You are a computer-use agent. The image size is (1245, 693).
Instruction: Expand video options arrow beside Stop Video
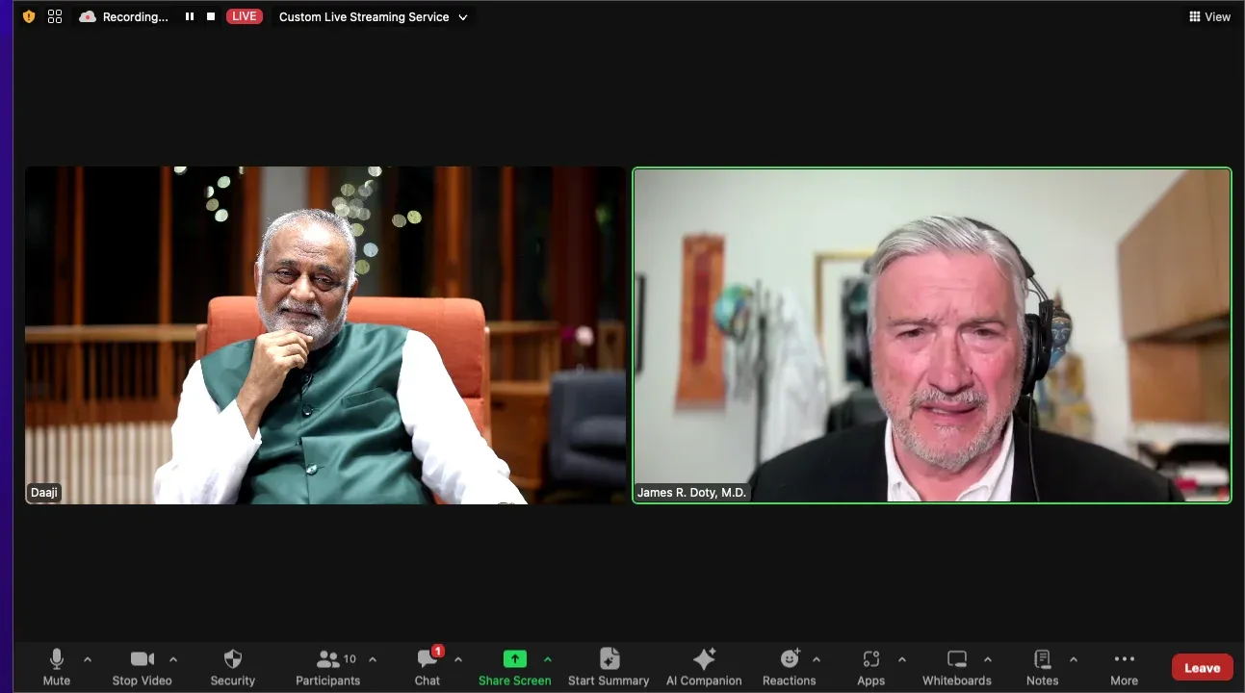[x=173, y=659]
